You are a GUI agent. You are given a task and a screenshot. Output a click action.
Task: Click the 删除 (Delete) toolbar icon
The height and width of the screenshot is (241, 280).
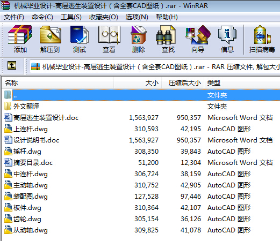click(138, 35)
